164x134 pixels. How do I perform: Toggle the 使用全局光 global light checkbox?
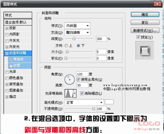coord(78,80)
